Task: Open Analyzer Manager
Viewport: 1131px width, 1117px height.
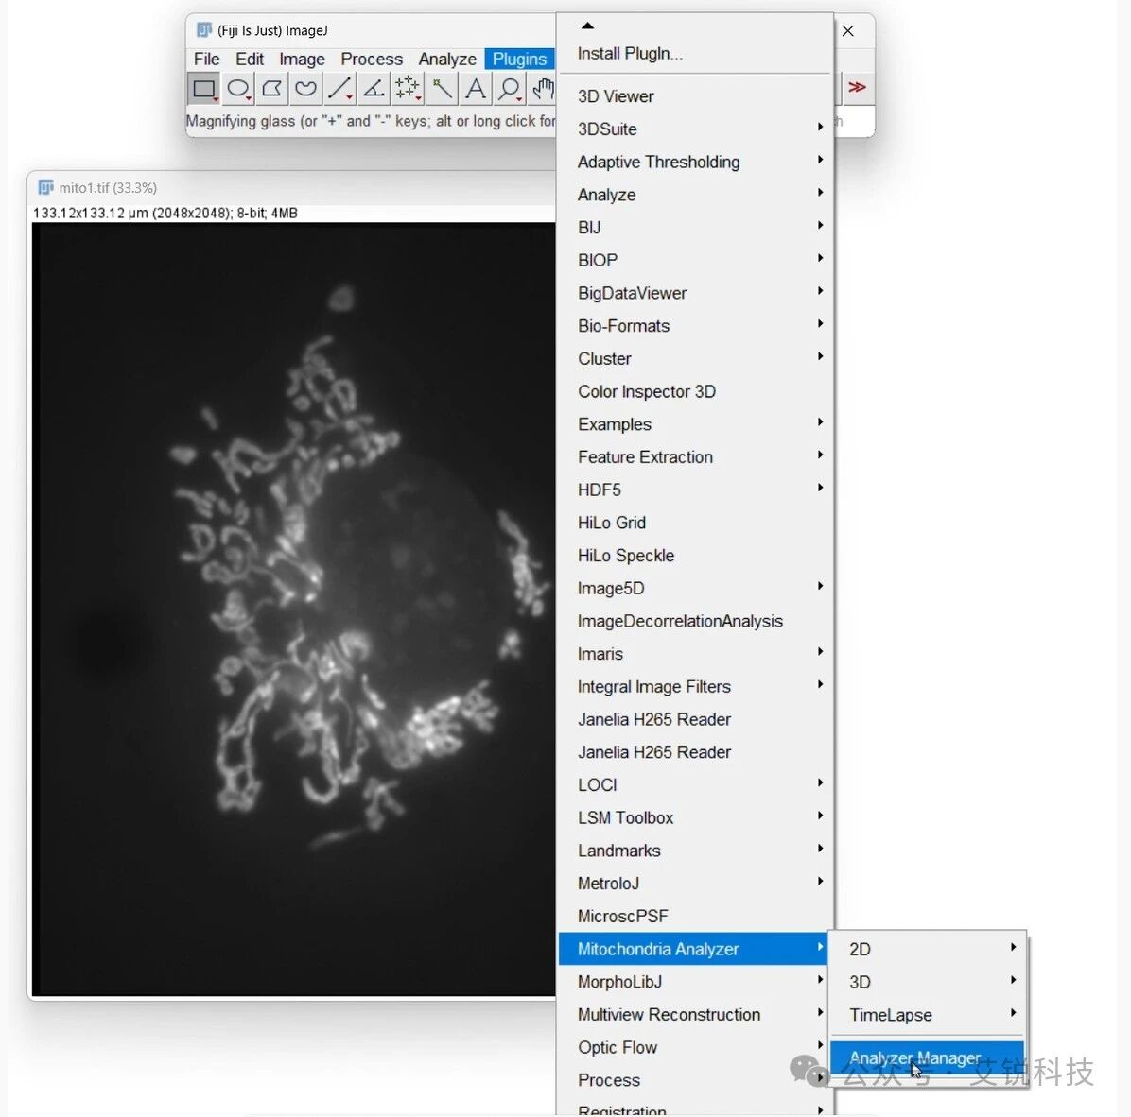Action: coord(928,1057)
